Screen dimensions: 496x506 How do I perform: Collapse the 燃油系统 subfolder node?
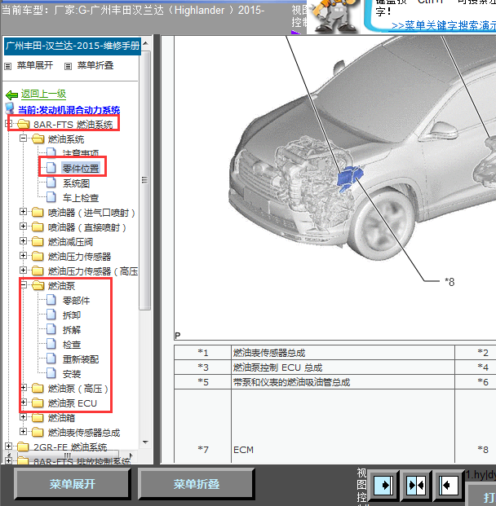[23, 139]
